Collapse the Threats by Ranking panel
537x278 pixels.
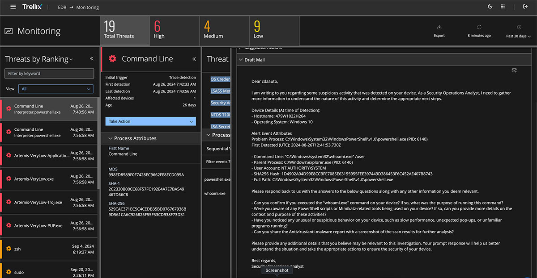[91, 59]
